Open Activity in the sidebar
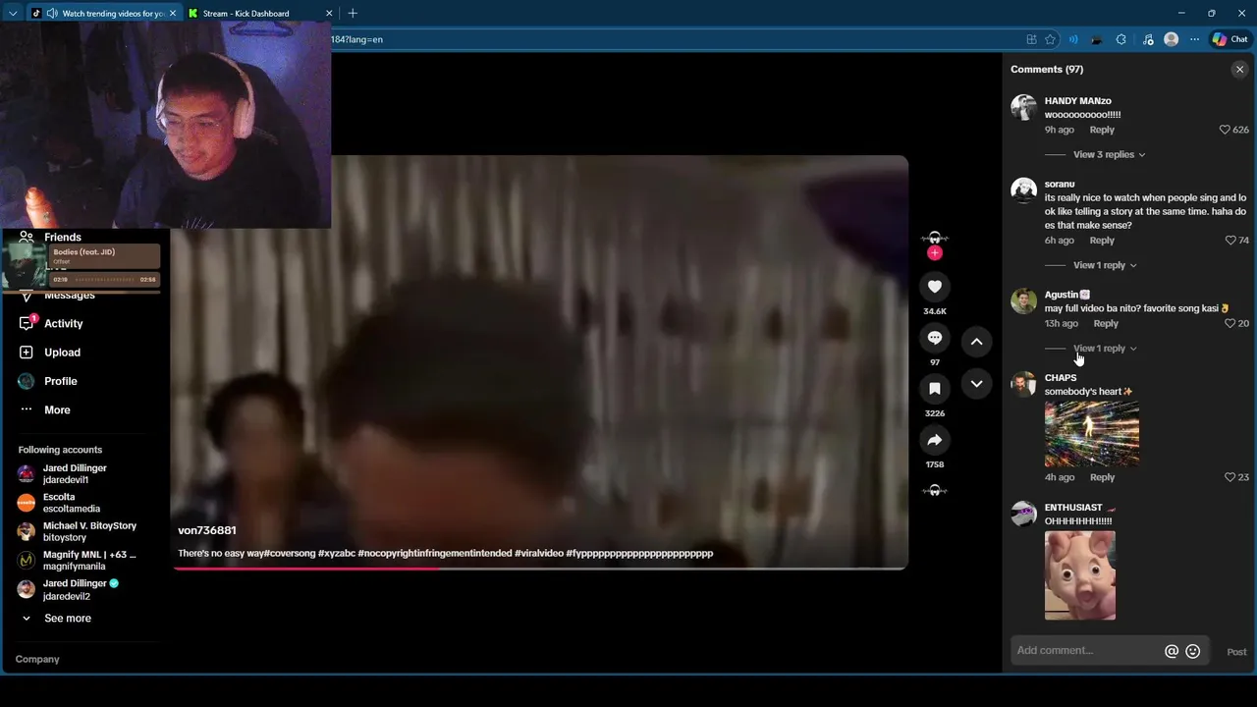The width and height of the screenshot is (1257, 707). click(64, 323)
